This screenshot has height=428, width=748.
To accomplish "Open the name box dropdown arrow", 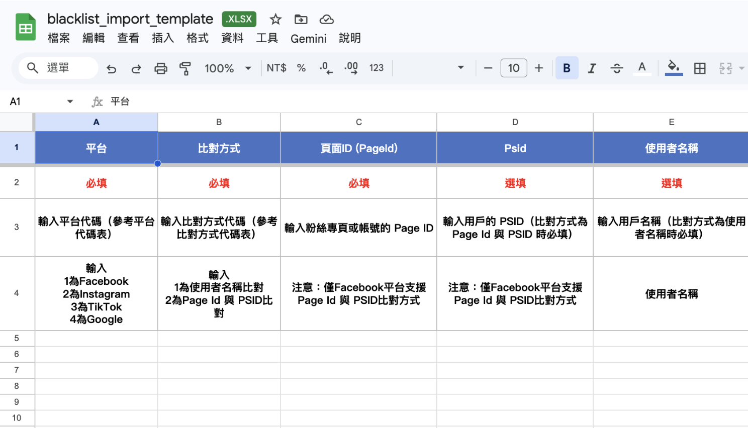I will 70,101.
